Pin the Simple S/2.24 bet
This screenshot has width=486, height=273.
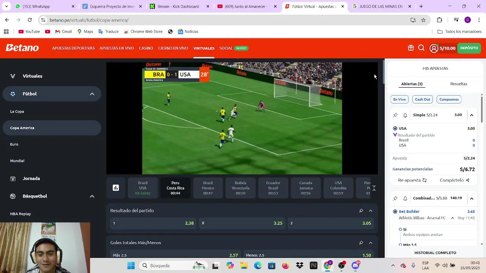pyautogui.click(x=395, y=115)
